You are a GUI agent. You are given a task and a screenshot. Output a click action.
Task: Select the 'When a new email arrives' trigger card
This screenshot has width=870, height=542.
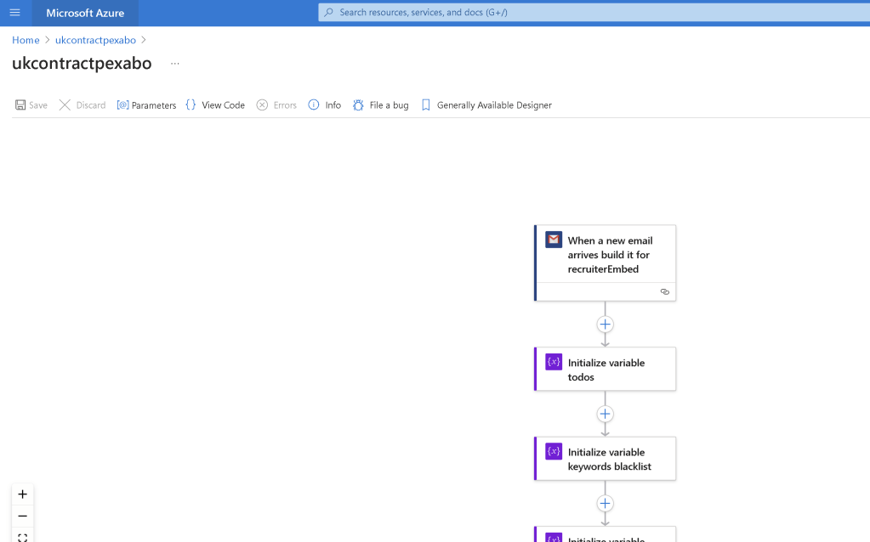605,263
